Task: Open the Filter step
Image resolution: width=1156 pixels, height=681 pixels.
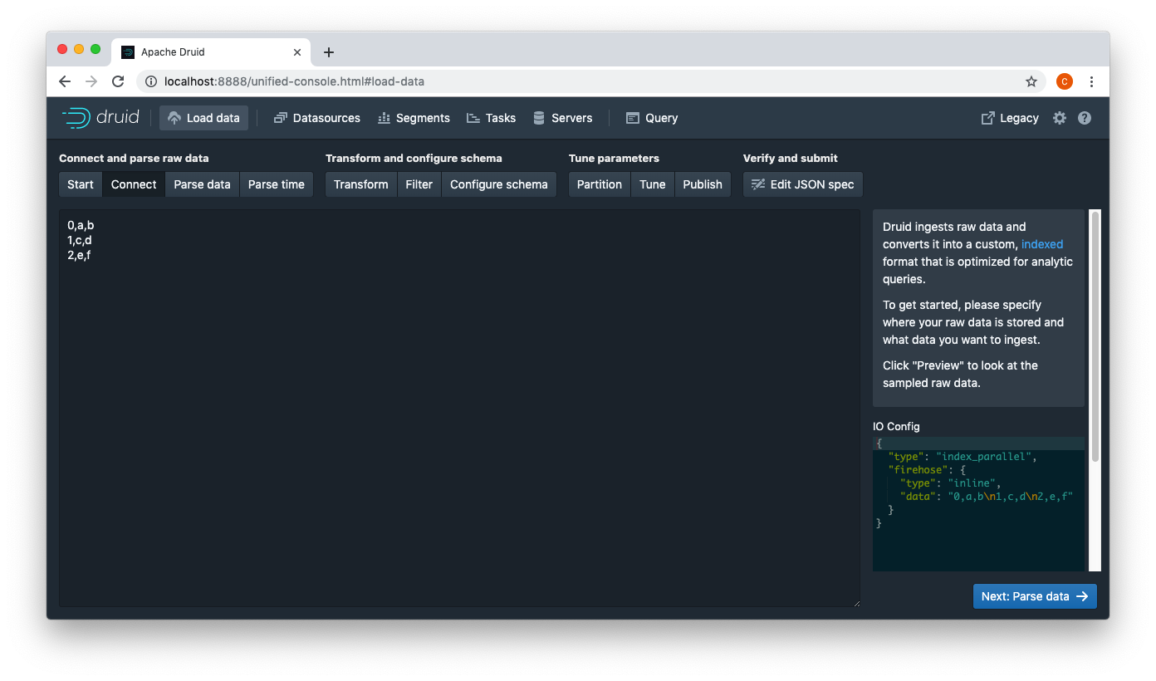Action: pyautogui.click(x=419, y=184)
